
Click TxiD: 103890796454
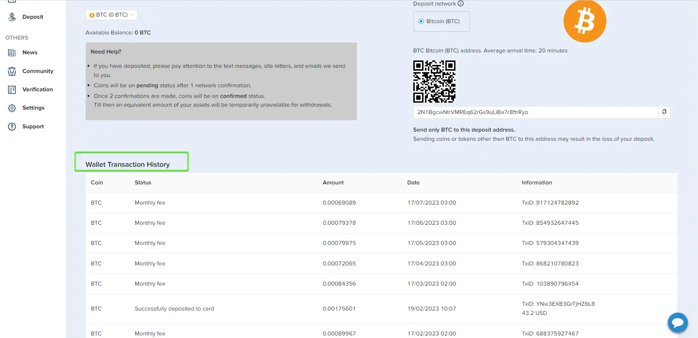pos(550,284)
